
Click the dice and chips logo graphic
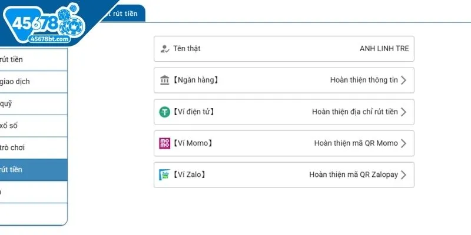tap(71, 21)
